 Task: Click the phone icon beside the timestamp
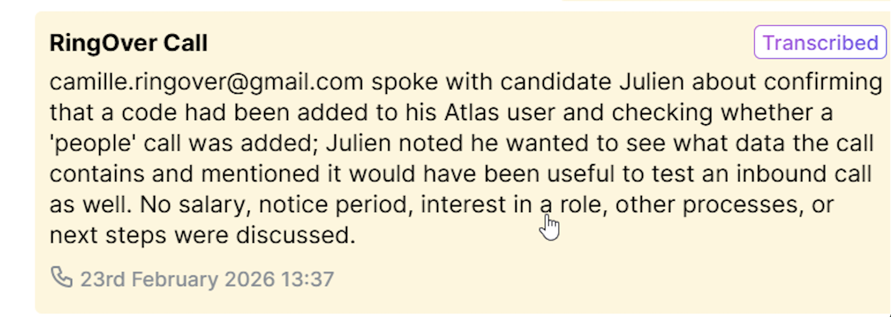61,278
